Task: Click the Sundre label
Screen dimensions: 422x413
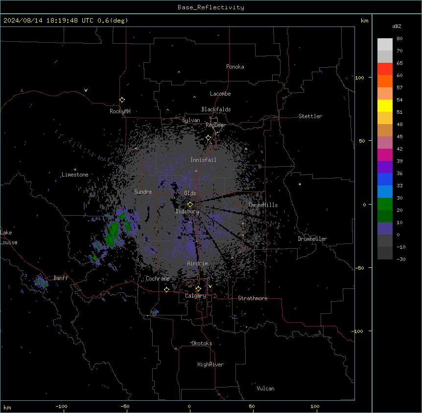Action: click(x=143, y=192)
